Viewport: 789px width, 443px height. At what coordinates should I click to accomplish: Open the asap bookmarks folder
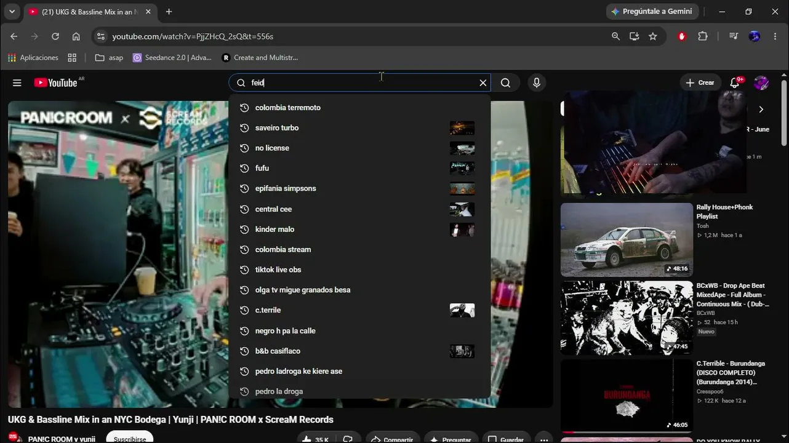tap(110, 57)
